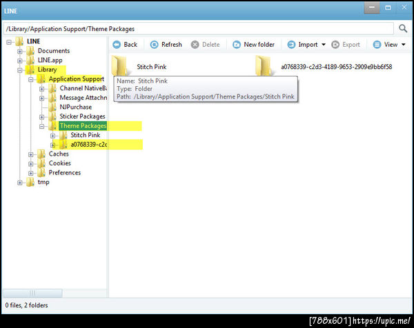The width and height of the screenshot is (414, 328).
Task: Expand the Stitch Pink tree node
Action: [x=53, y=136]
